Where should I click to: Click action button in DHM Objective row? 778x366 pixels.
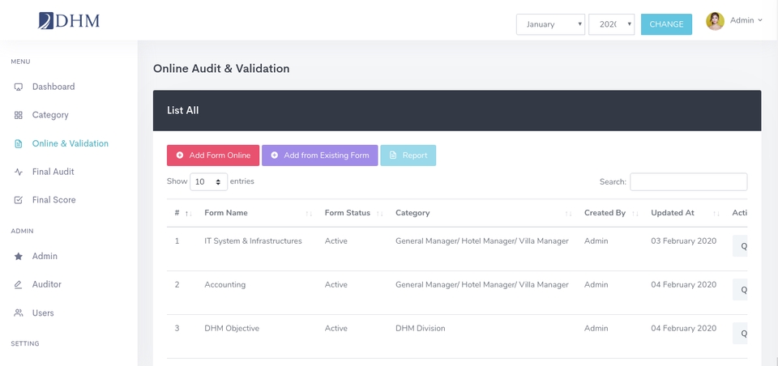pos(740,334)
